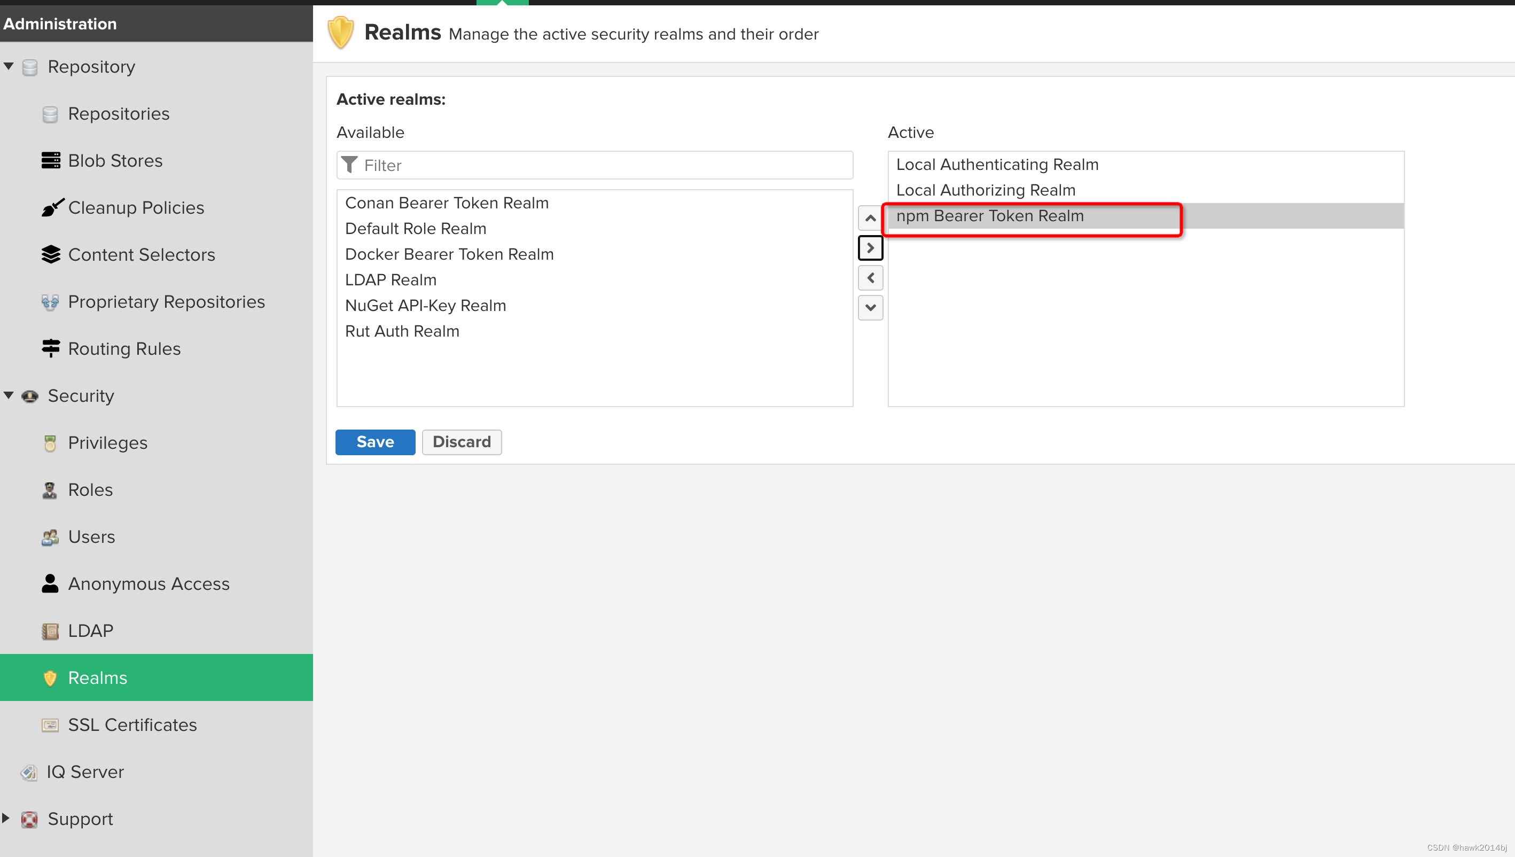This screenshot has width=1515, height=857.
Task: Expand the Support tree section
Action: (6, 818)
